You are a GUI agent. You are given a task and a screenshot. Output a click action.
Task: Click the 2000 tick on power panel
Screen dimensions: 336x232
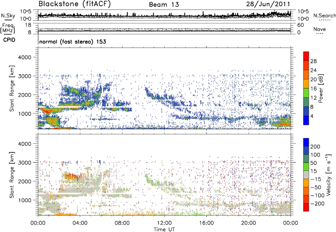click(24, 95)
